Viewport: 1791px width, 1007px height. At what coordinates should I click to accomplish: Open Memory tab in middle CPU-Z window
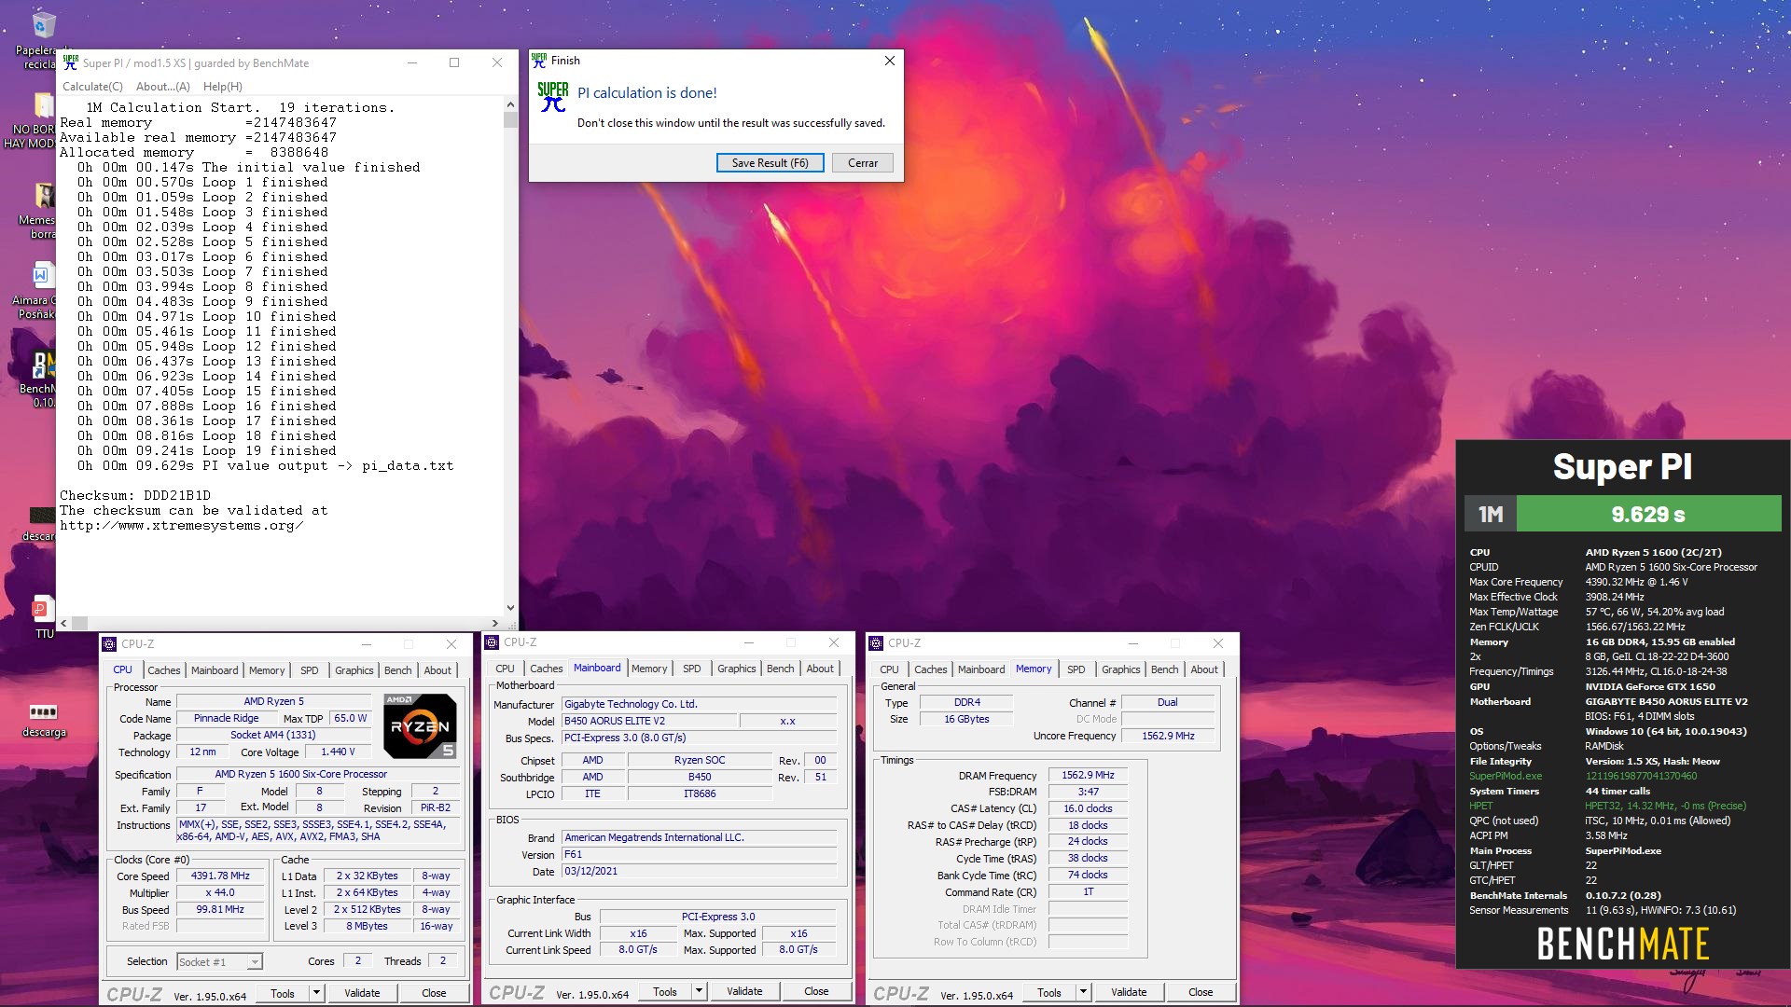coord(649,669)
